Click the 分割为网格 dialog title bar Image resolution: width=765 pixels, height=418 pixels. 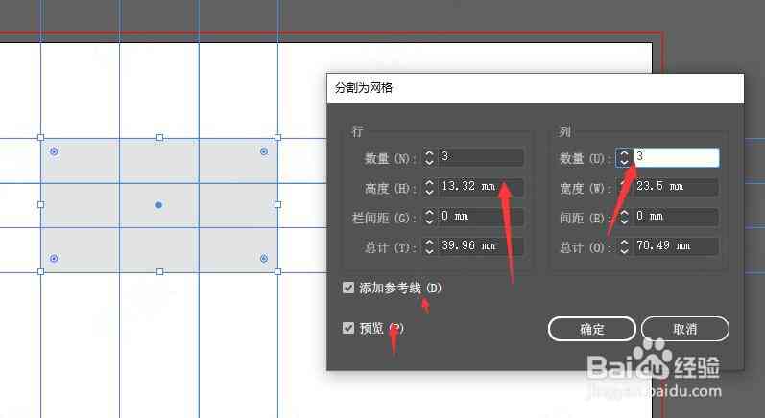(536, 88)
